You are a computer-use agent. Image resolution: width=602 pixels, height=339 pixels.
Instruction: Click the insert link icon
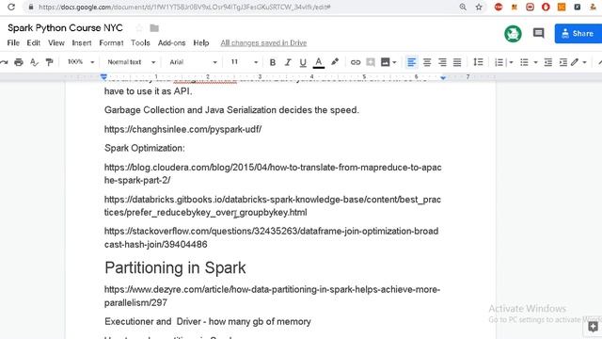pyautogui.click(x=356, y=62)
